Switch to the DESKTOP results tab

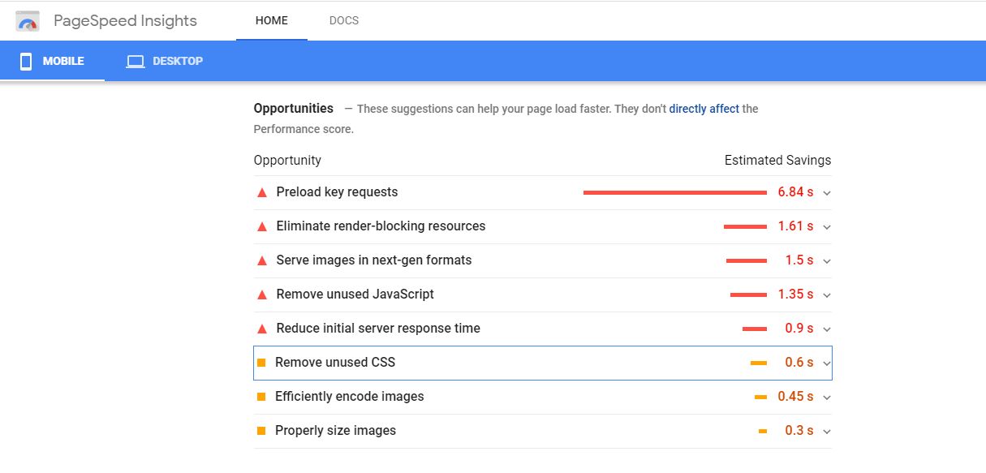165,61
